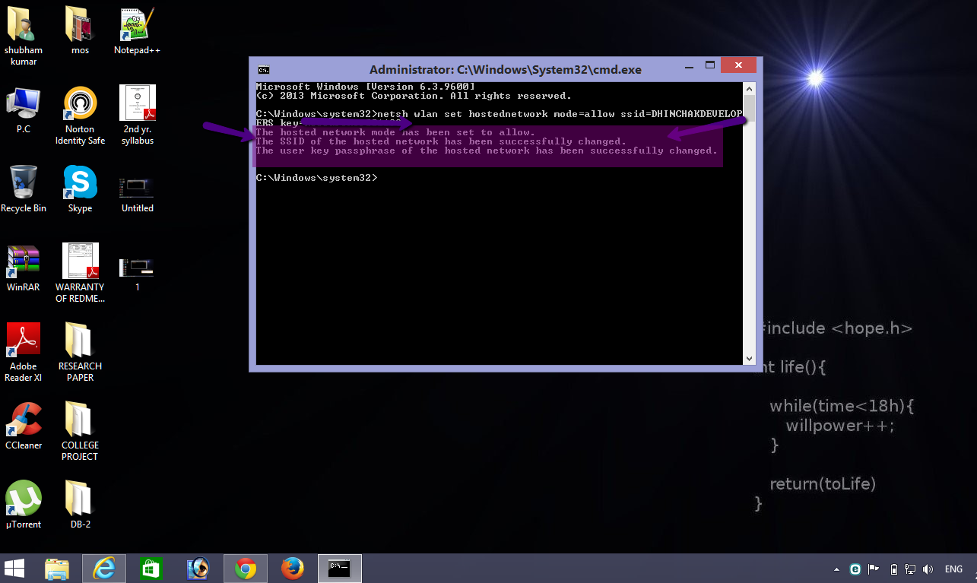The width and height of the screenshot is (977, 583).
Task: Open the RESEARCH PAPER folder
Action: pos(80,341)
